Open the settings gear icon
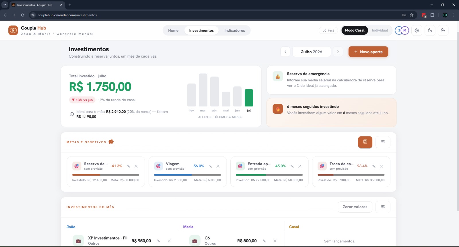This screenshot has width=459, height=247. click(417, 30)
